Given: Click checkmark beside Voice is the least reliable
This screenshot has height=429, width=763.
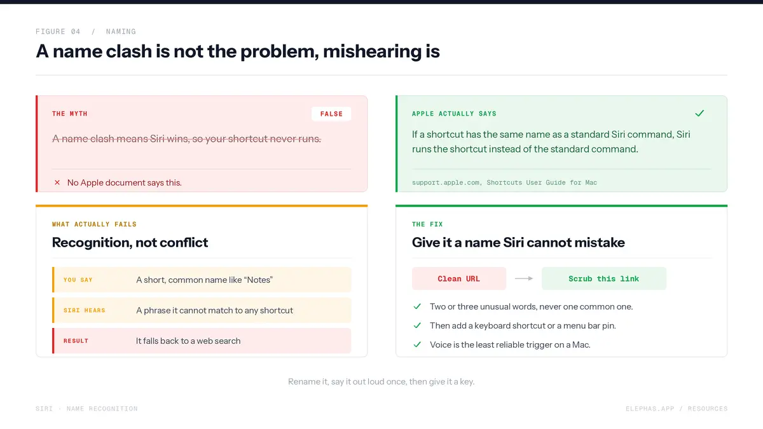Looking at the screenshot, I should [x=417, y=344].
